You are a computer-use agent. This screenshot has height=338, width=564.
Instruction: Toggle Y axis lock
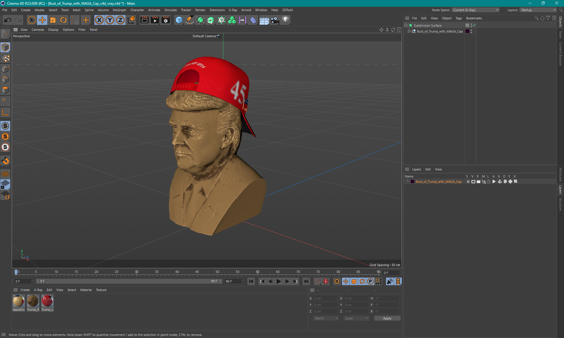pyautogui.click(x=110, y=20)
